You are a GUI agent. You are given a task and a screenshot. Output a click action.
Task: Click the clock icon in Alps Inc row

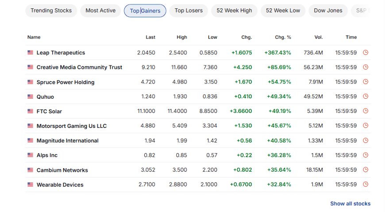pyautogui.click(x=366, y=155)
